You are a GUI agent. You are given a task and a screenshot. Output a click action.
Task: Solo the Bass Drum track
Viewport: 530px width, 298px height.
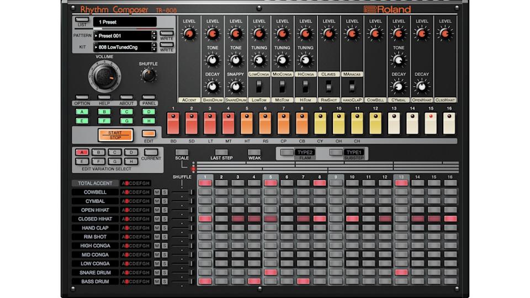[165, 281]
